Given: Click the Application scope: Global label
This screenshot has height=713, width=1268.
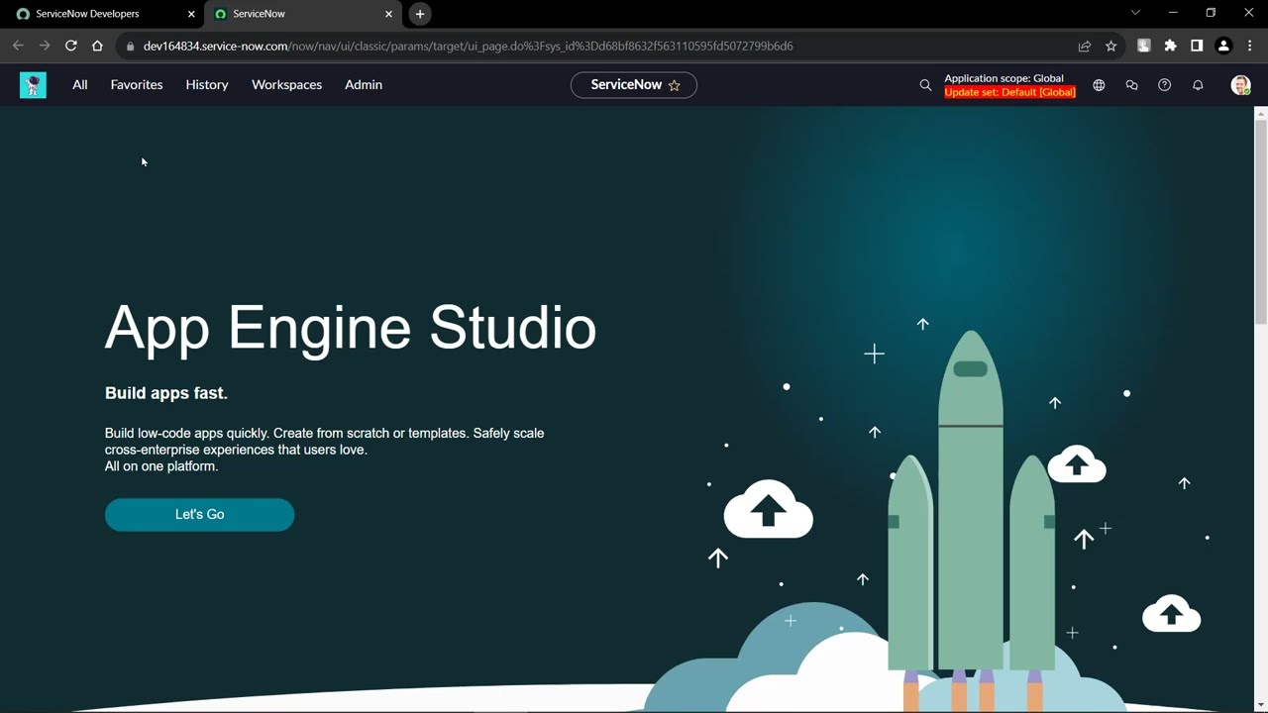Looking at the screenshot, I should point(1004,78).
